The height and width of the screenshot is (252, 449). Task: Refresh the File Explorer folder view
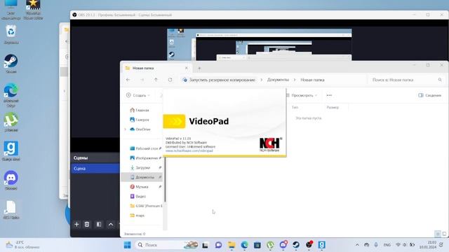(x=170, y=80)
